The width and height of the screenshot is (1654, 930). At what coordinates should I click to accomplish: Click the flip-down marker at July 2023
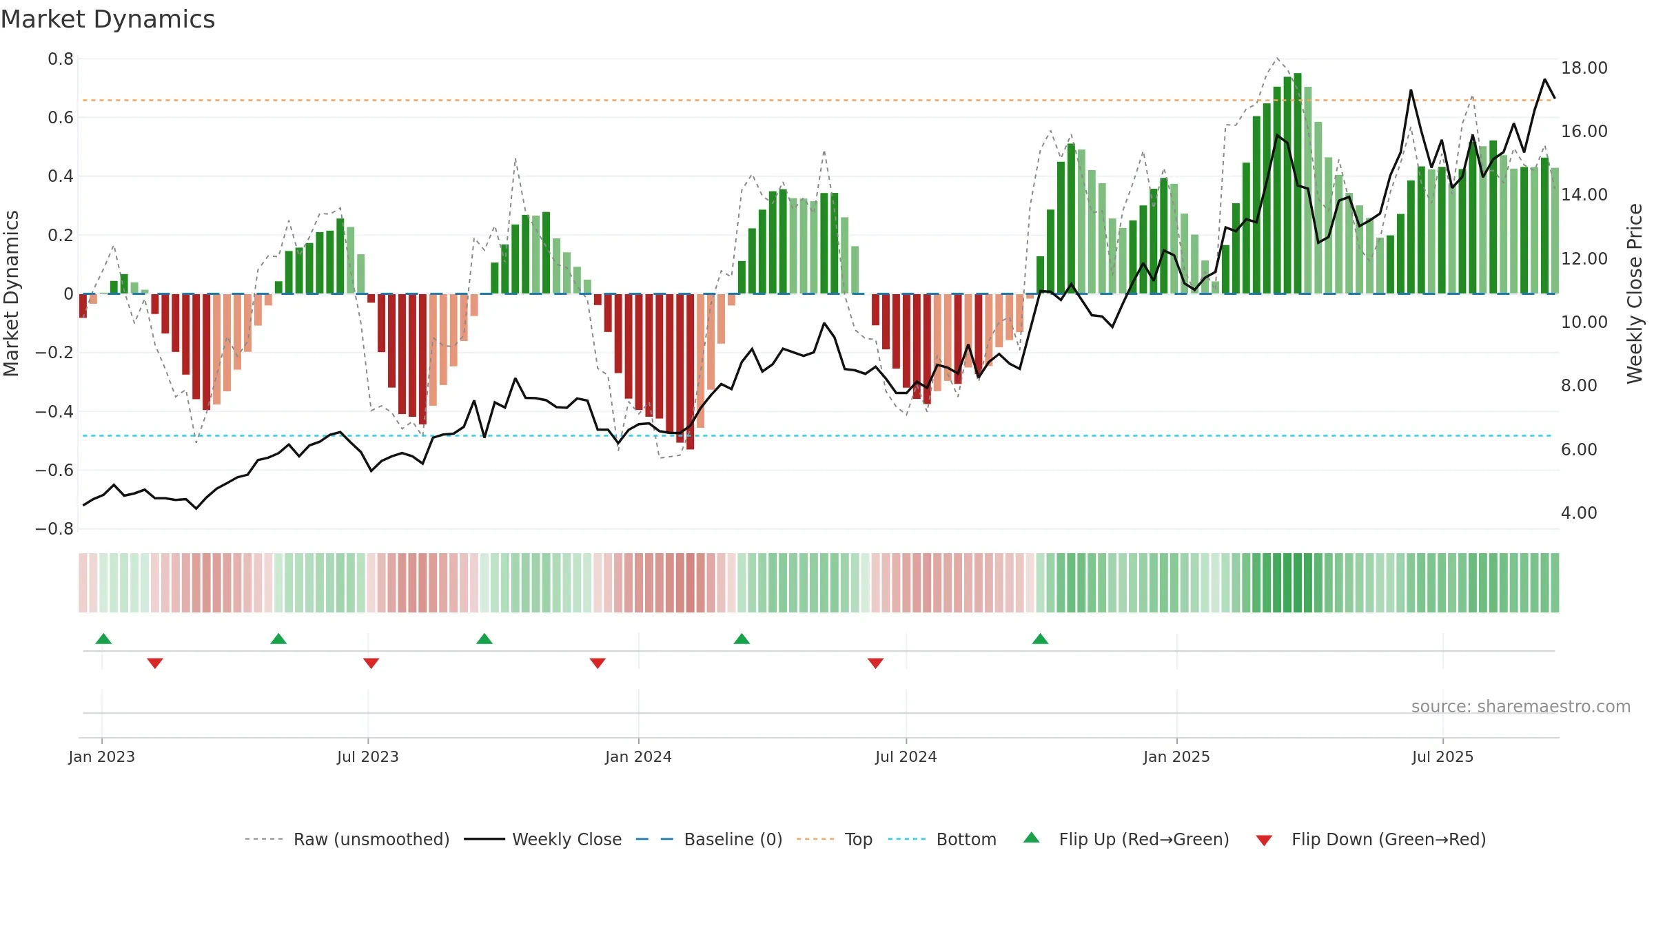tap(371, 663)
